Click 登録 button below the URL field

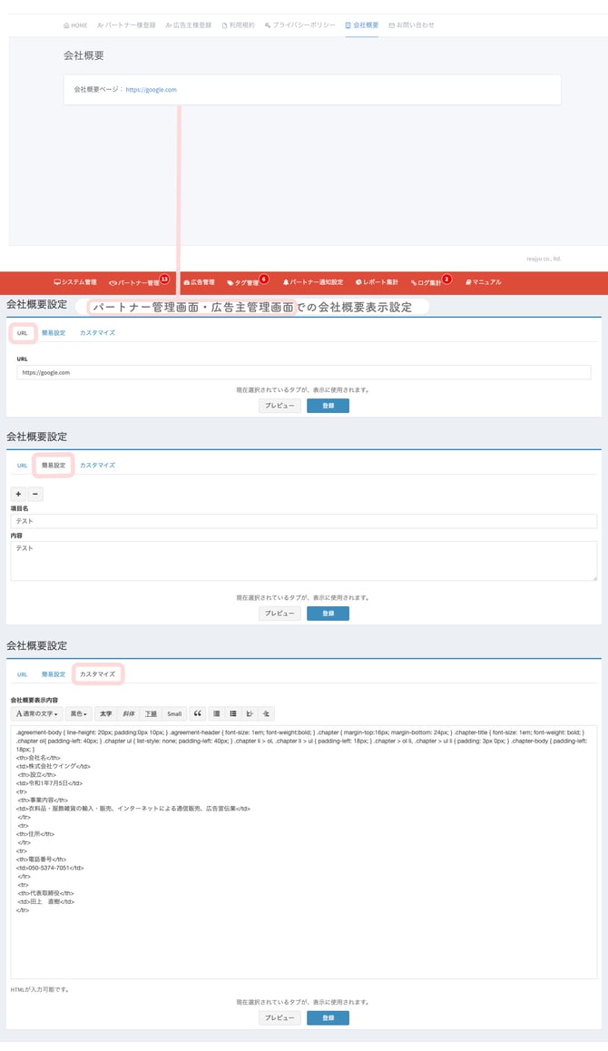pos(328,406)
